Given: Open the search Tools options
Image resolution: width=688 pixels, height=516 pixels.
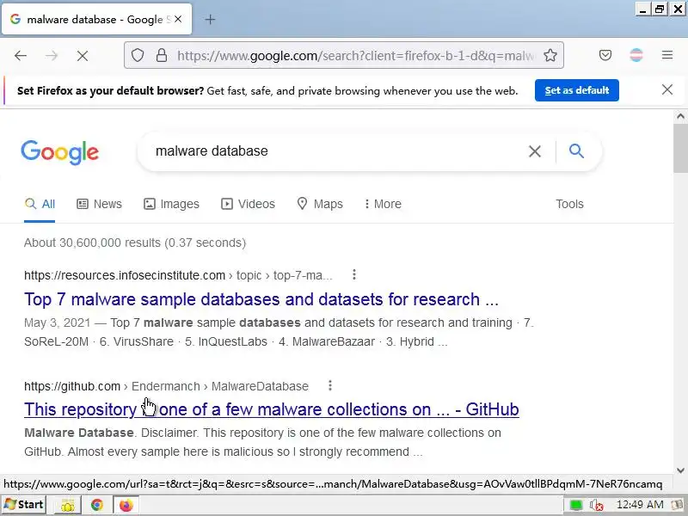Looking at the screenshot, I should coord(569,204).
